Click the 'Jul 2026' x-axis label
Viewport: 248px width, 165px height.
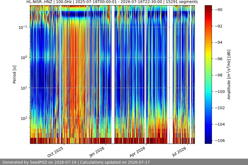point(179,152)
